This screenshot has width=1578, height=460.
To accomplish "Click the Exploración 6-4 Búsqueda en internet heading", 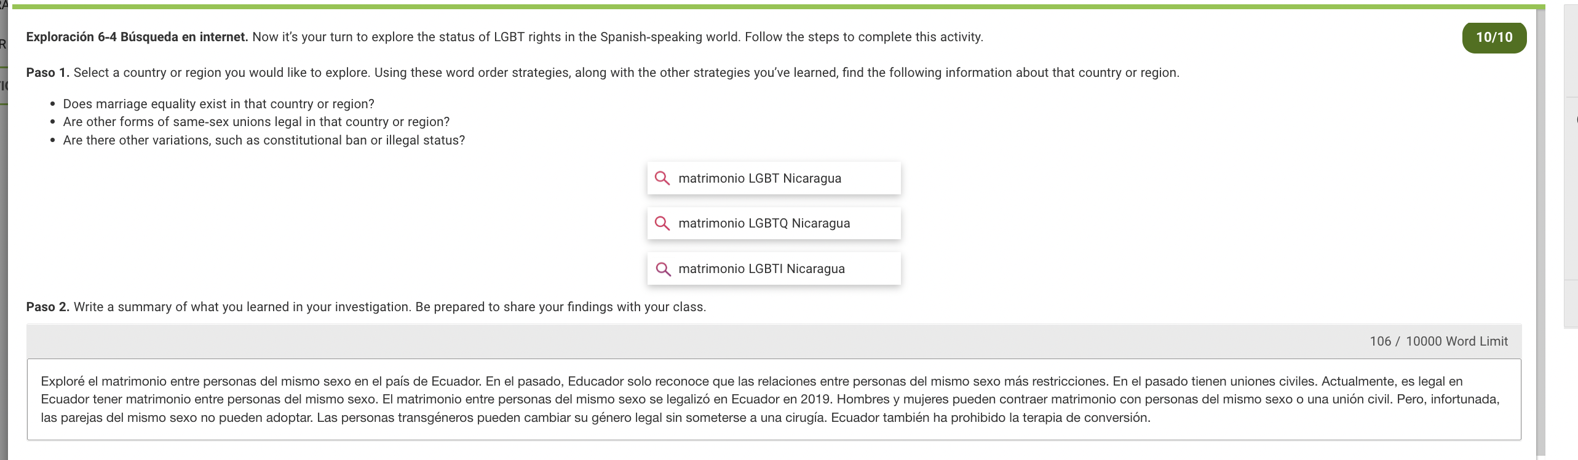I will (x=137, y=37).
